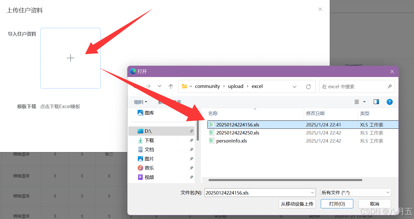Click the navigation pane vertical scrollbar
The image size is (414, 219).
(198, 130)
